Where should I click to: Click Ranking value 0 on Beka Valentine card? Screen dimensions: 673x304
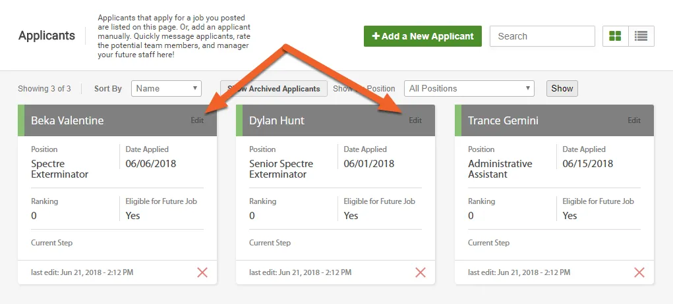(34, 215)
